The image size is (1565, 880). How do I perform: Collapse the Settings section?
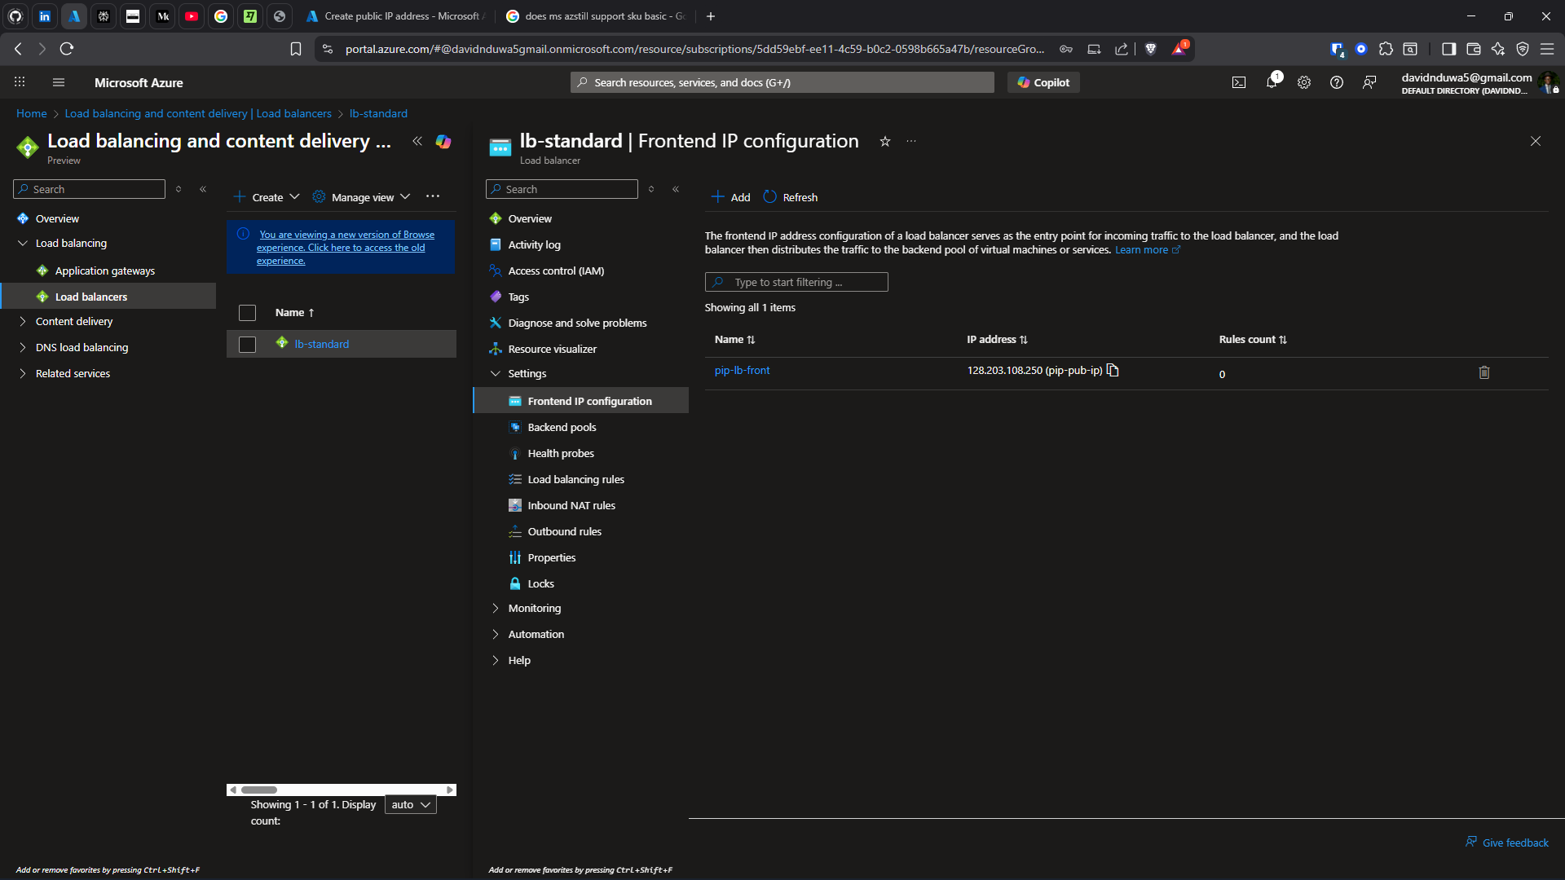[x=496, y=373]
